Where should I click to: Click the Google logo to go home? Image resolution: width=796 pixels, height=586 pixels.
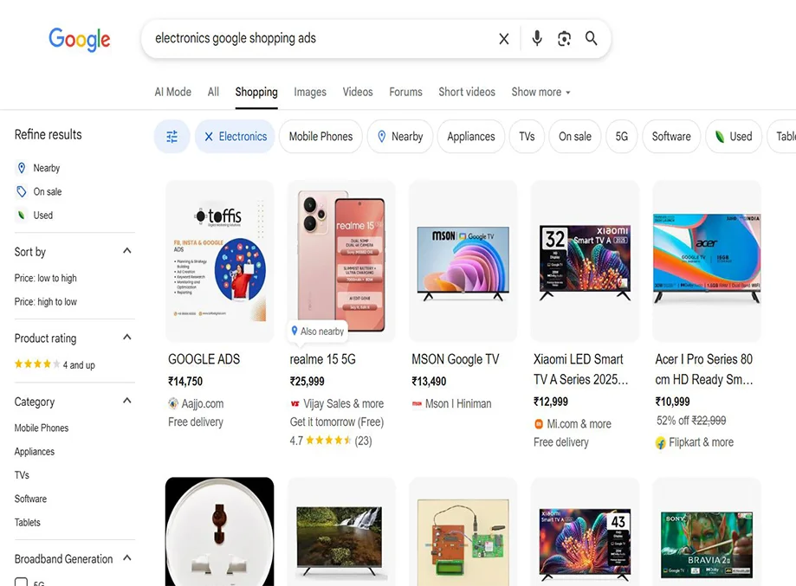[79, 39]
